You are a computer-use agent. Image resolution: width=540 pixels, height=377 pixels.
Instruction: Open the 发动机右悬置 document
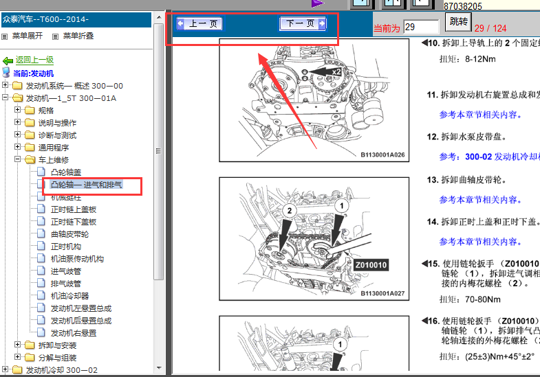tap(74, 333)
